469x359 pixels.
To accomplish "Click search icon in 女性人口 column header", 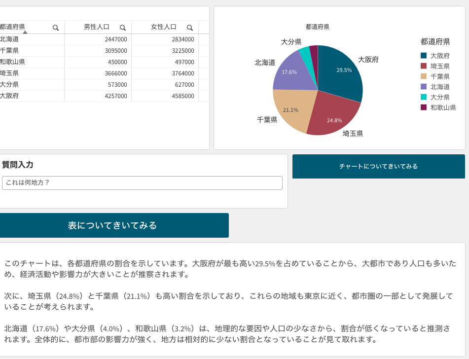I will pyautogui.click(x=189, y=28).
